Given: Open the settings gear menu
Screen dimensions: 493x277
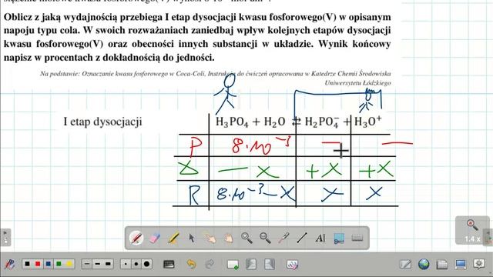Looking at the screenshot, I should 479,264.
